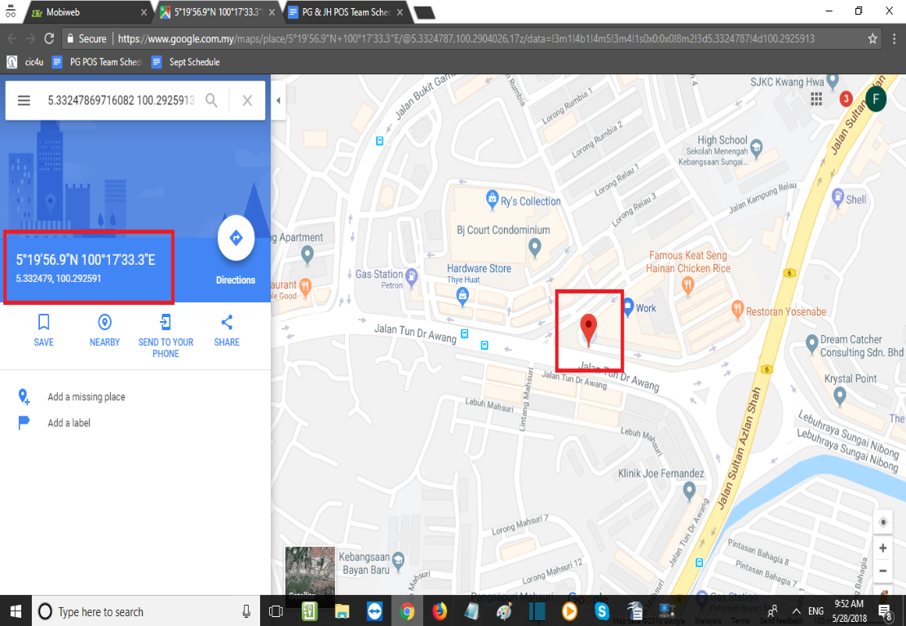Viewport: 906px width, 626px height.
Task: Click Thye Huat Hardware Store marker
Action: (x=462, y=298)
